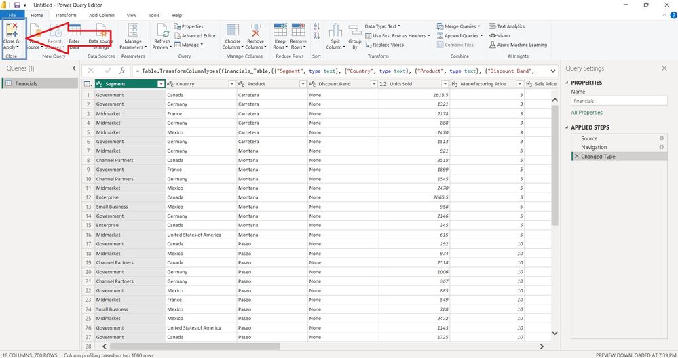Close the Query Settings pane
The width and height of the screenshot is (678, 358).
coord(664,68)
